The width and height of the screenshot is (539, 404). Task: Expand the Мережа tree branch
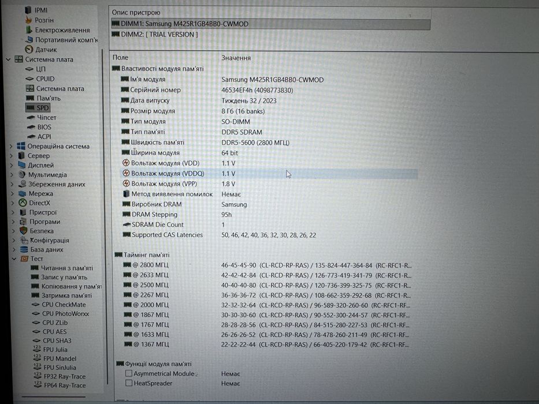click(x=13, y=193)
